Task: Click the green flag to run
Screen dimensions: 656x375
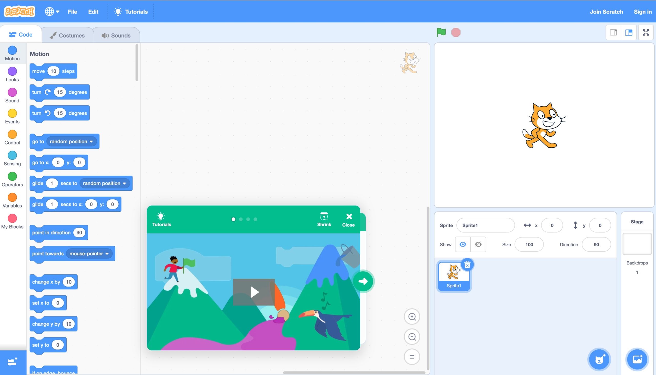Action: pos(441,32)
